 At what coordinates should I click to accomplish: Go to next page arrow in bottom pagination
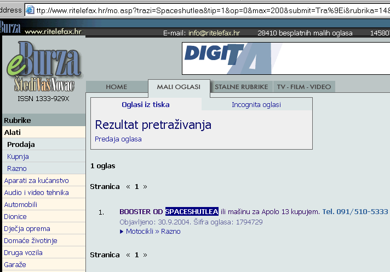click(x=145, y=255)
